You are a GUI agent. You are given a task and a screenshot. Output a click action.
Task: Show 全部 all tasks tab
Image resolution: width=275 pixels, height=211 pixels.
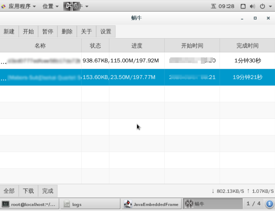click(9, 191)
